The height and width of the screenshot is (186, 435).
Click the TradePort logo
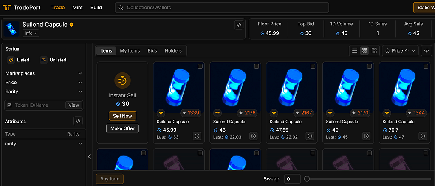click(x=21, y=8)
